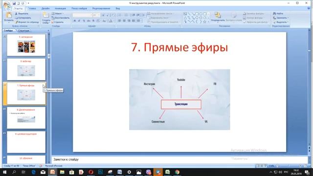Activate Формат по образцу painter

tap(27, 22)
